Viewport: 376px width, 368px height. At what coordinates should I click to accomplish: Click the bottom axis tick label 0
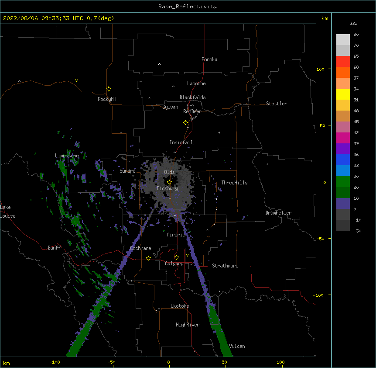tap(168, 362)
